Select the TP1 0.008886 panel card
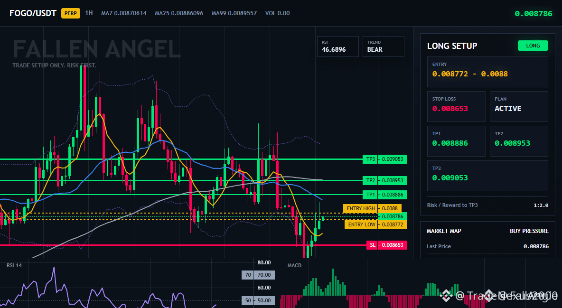Viewport: 562px width, 308px height. pos(456,141)
